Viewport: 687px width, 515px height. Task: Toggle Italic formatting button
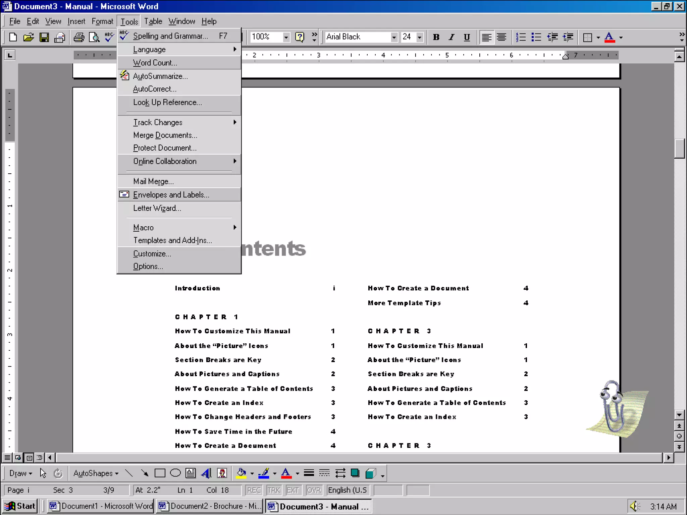coord(451,37)
